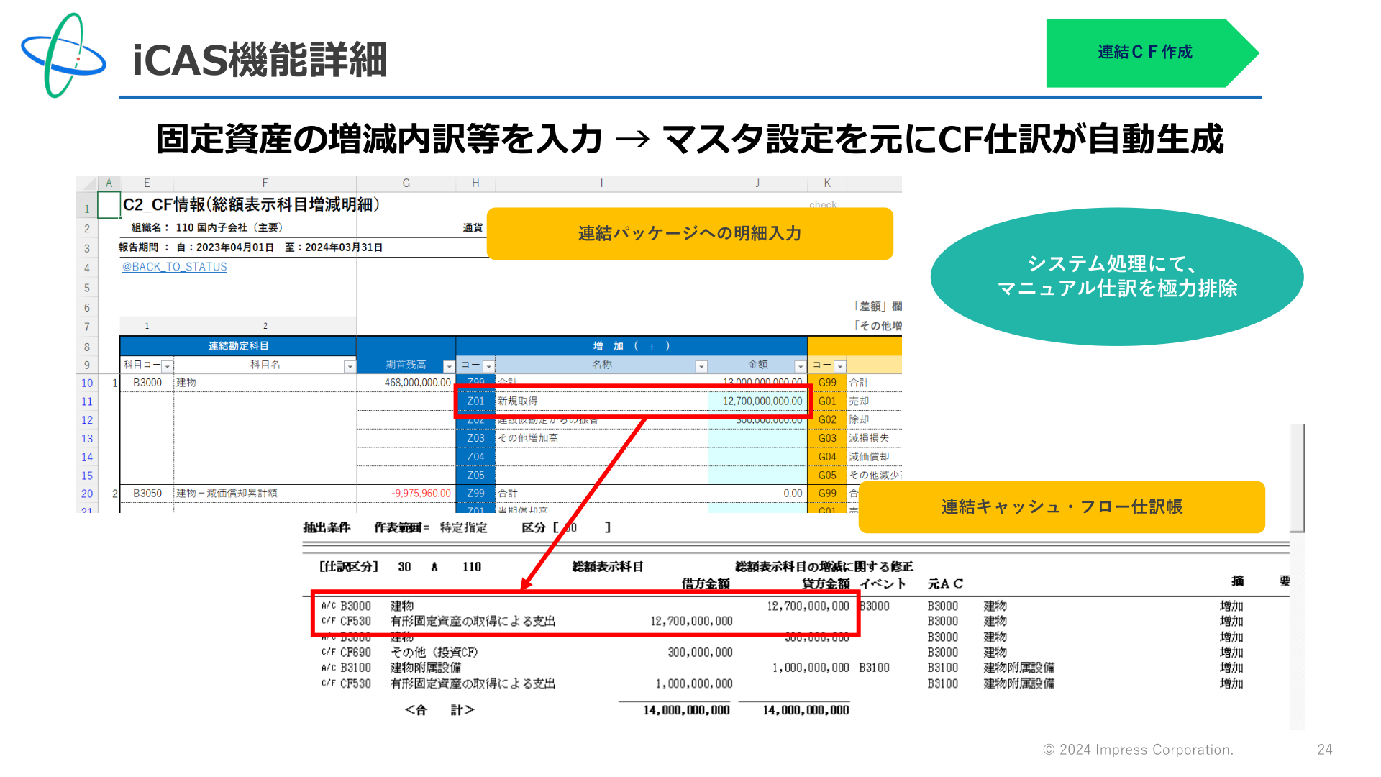Select cell B3050 account code

(147, 494)
